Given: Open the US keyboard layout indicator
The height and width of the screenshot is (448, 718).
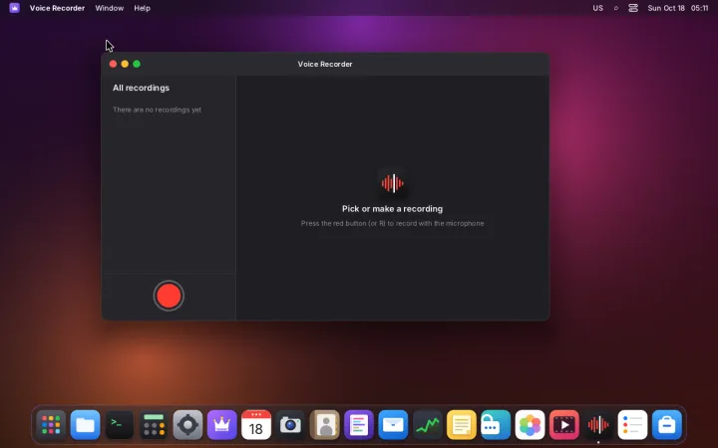Looking at the screenshot, I should pyautogui.click(x=597, y=8).
